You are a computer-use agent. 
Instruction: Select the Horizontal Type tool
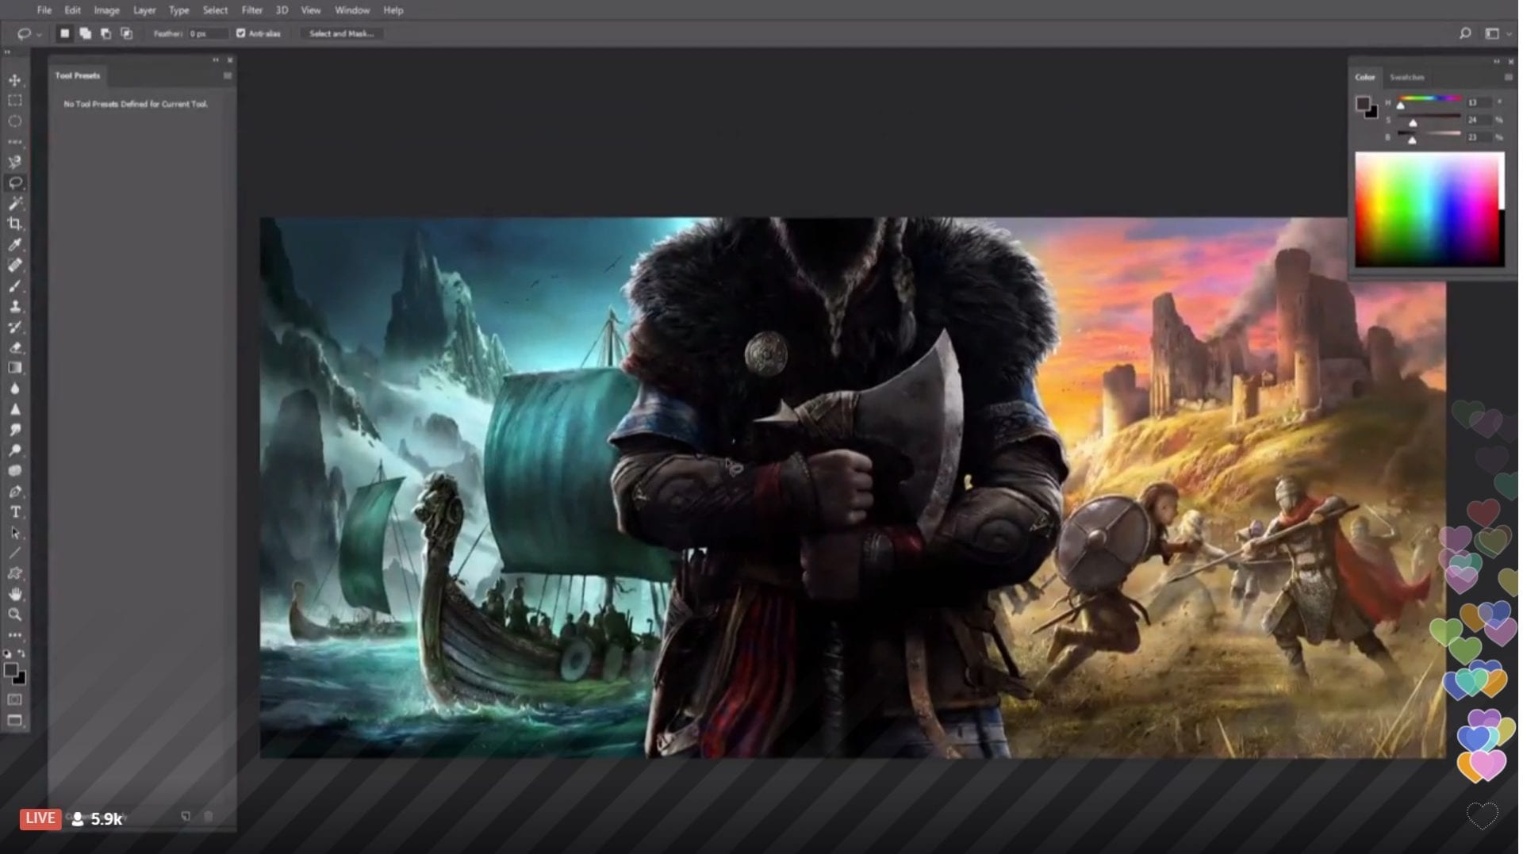click(x=14, y=512)
